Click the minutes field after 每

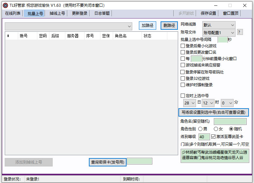tap(197, 59)
